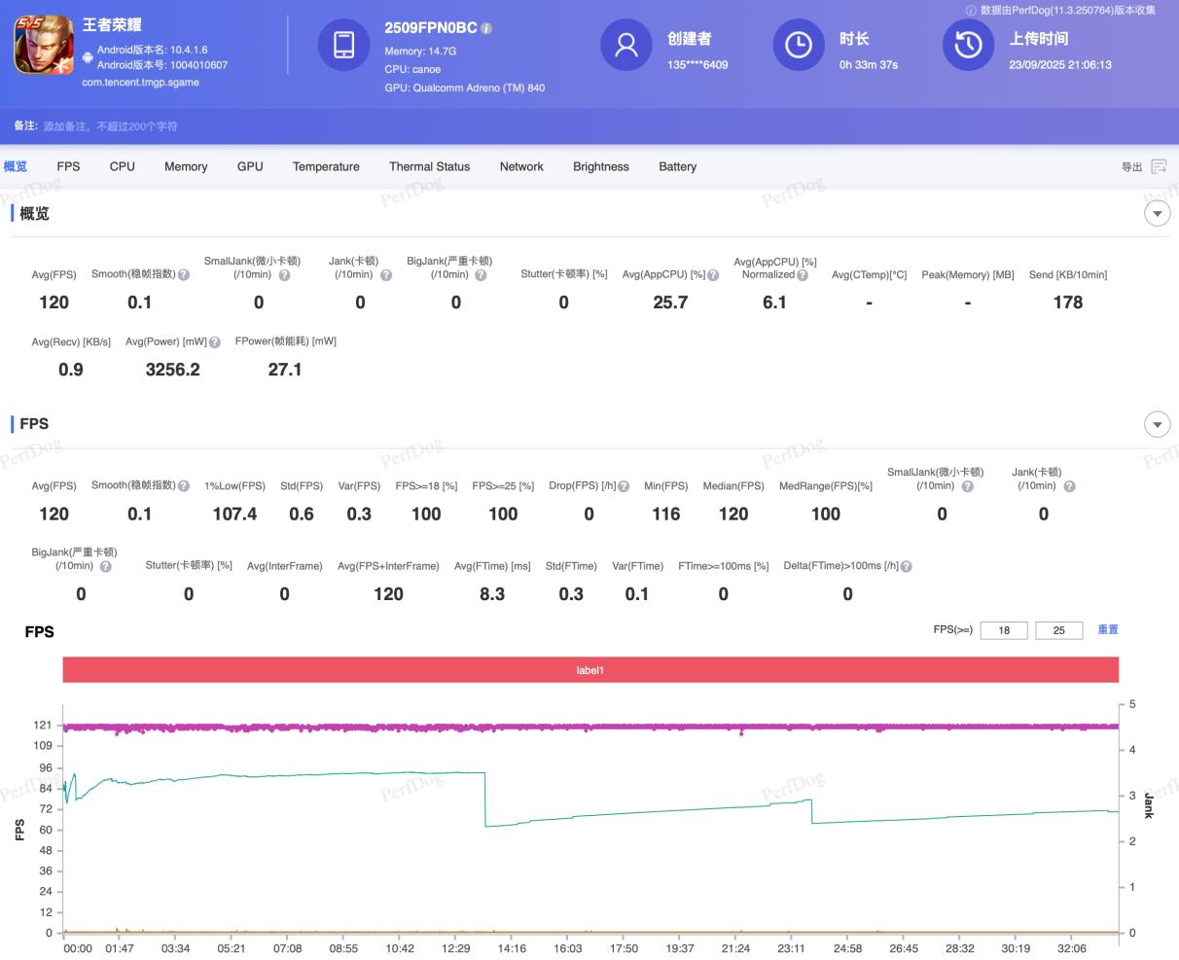Click the duration clock icon
The image size is (1179, 960).
[x=798, y=45]
